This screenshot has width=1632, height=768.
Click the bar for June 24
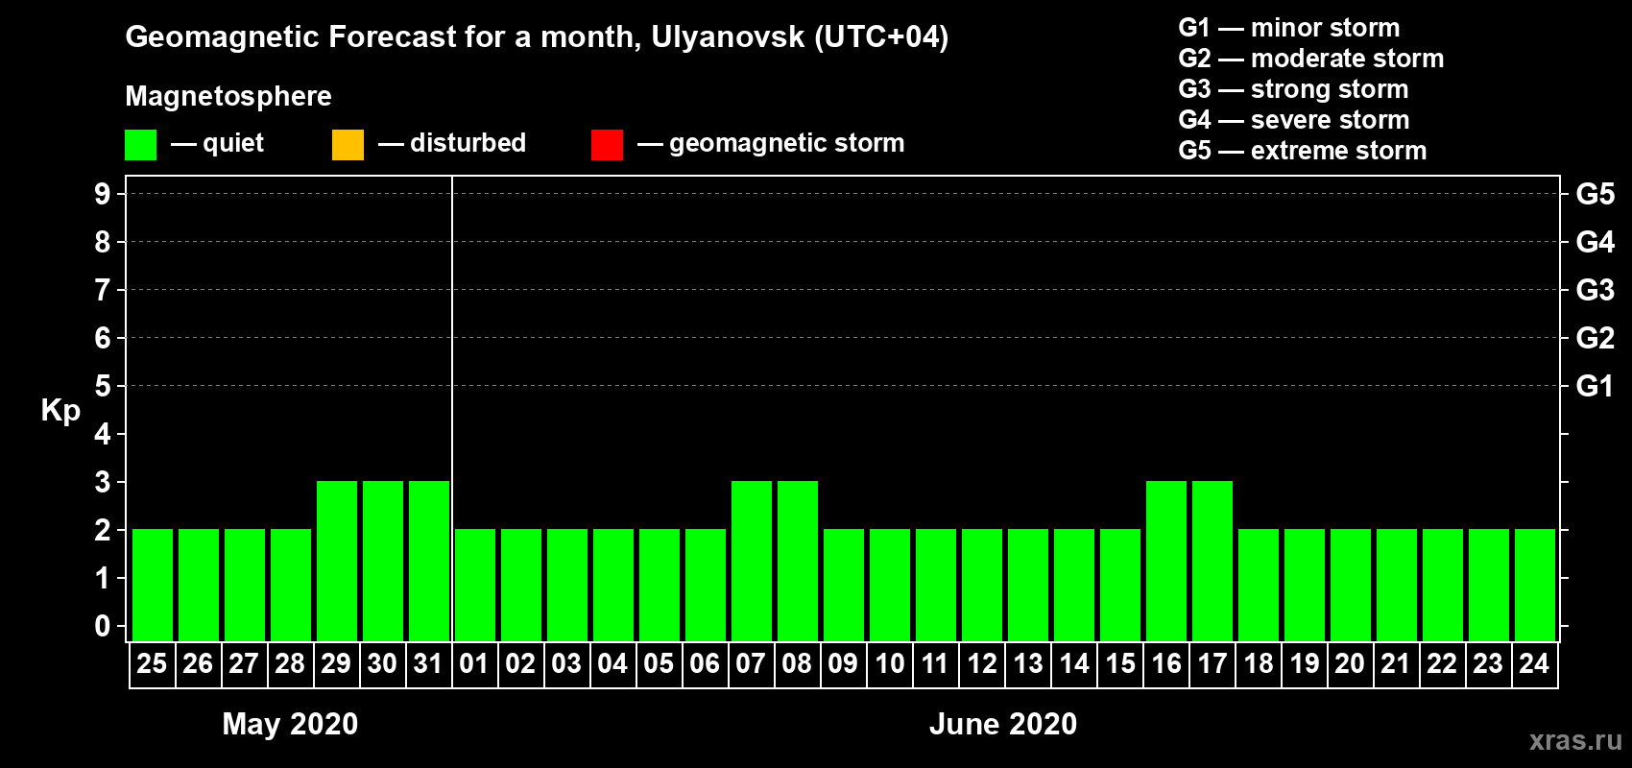click(x=1535, y=585)
